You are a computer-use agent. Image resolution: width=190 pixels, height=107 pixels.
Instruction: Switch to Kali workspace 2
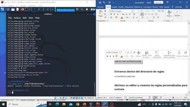[39, 9]
